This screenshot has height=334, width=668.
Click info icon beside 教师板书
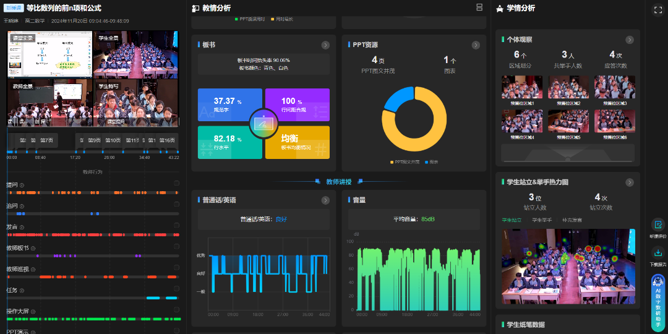click(33, 248)
